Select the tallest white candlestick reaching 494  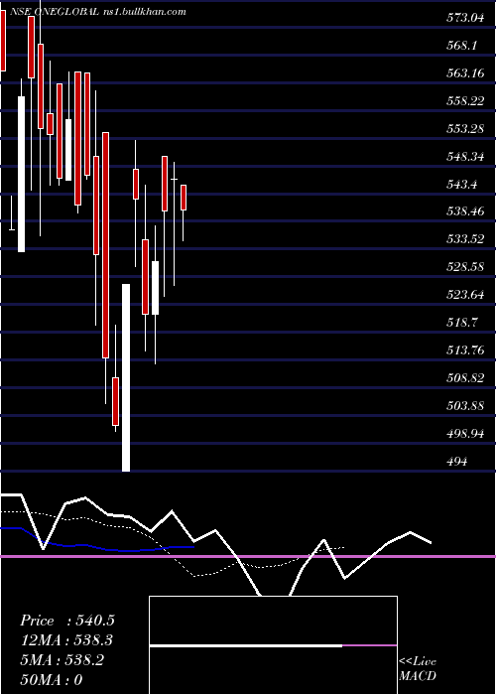pos(126,377)
